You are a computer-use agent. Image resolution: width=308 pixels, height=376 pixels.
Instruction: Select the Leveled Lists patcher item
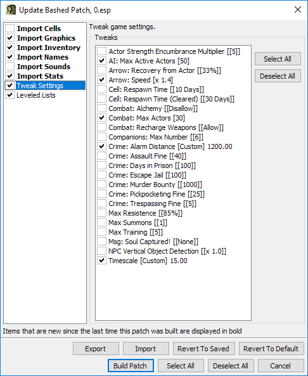36,95
